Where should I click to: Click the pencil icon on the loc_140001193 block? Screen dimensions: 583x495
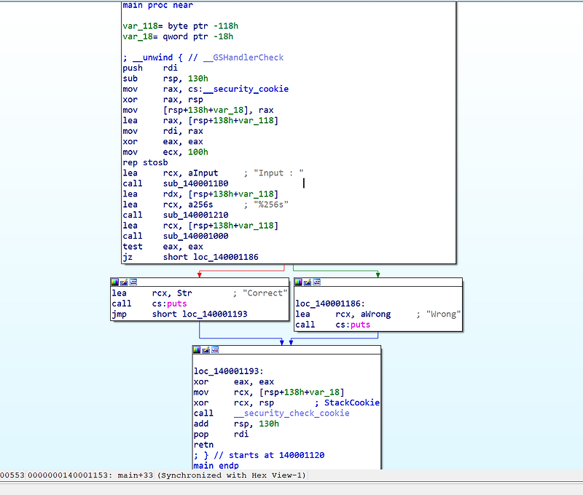(x=206, y=349)
